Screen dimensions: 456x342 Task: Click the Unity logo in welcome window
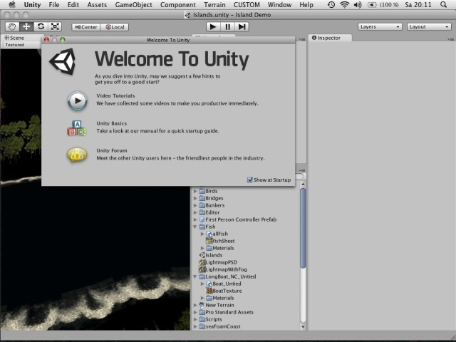(x=62, y=61)
